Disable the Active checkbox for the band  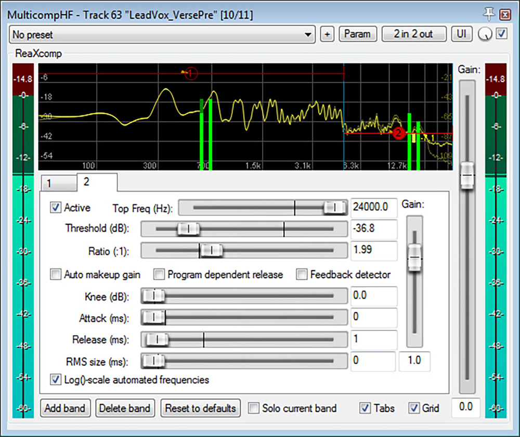click(x=55, y=208)
